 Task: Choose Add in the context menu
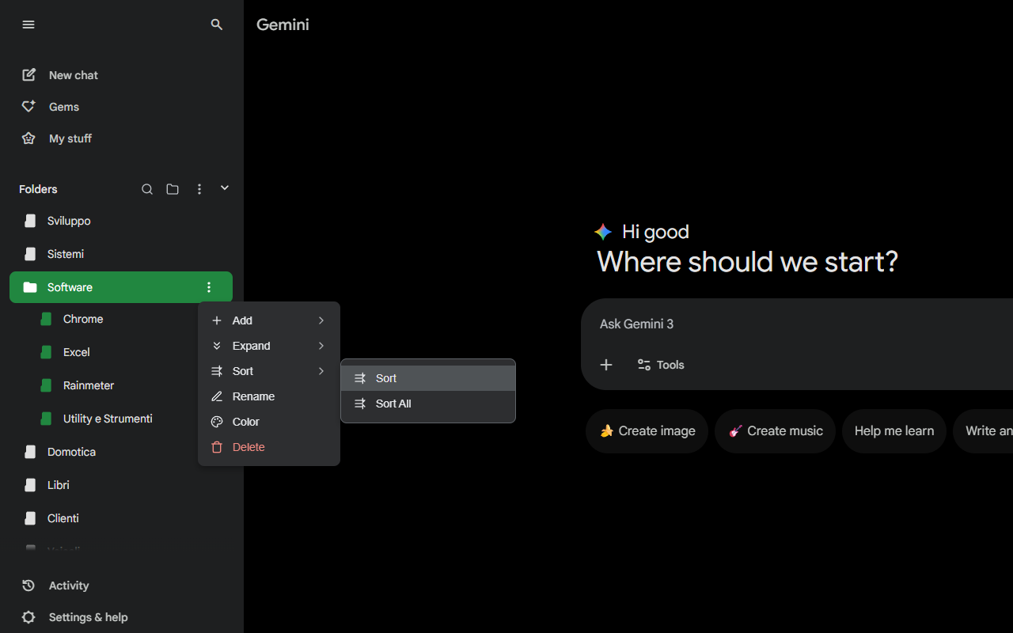click(x=269, y=320)
